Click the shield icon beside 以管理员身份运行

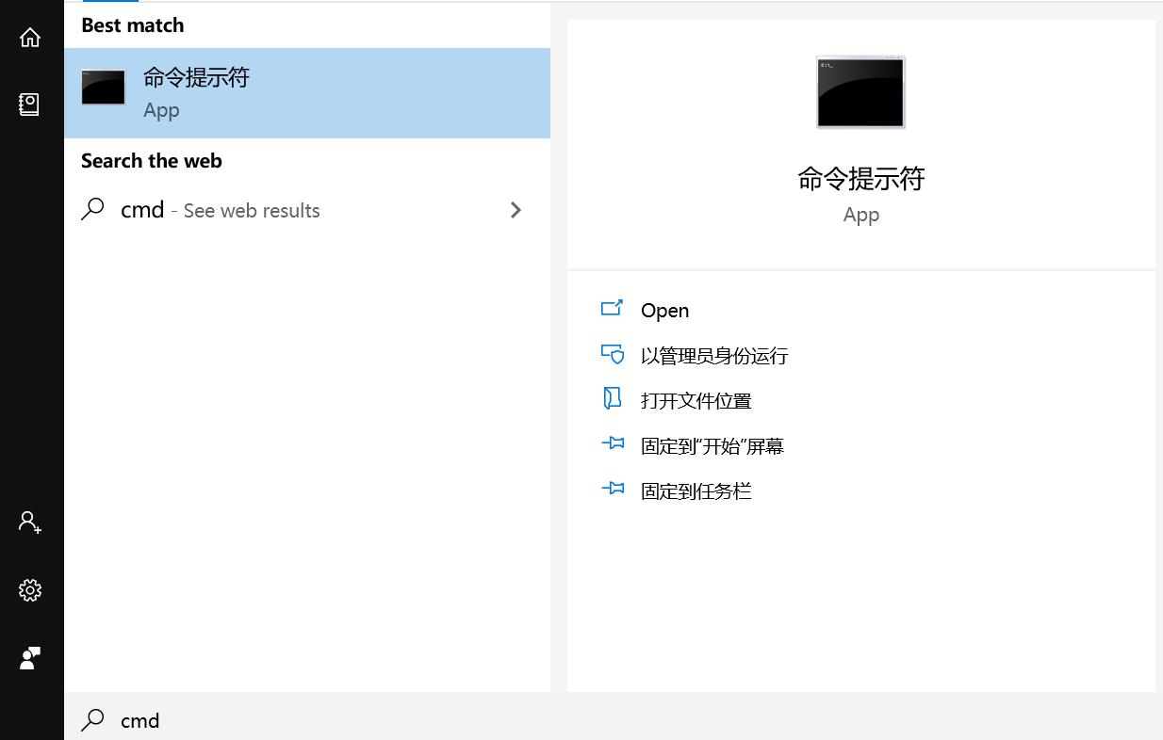coord(614,355)
